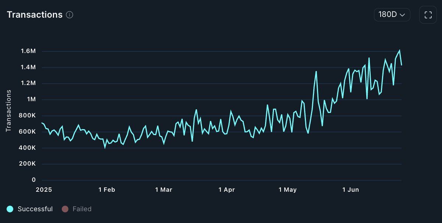
Task: Select the info circle beside the chart title
Action: [70, 15]
